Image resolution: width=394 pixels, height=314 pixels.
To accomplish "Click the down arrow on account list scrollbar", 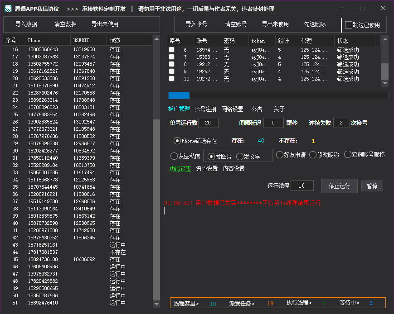I will tap(385, 84).
